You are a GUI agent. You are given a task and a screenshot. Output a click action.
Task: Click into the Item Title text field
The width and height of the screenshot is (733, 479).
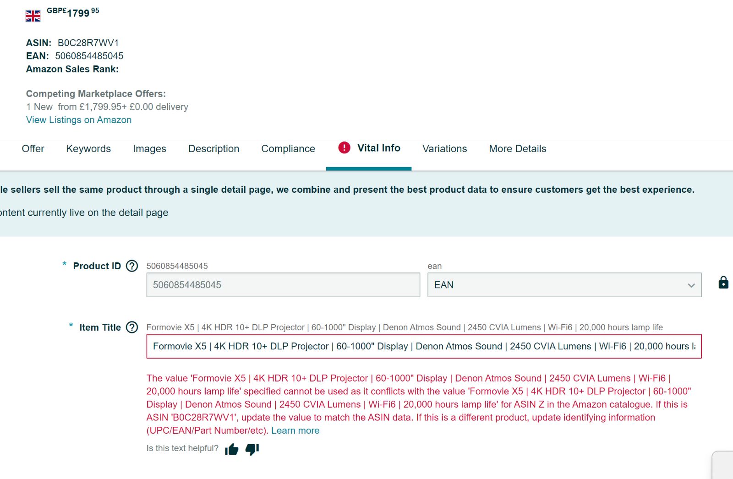coord(424,346)
